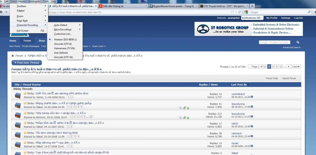Open the History menu
The width and height of the screenshot is (316, 155).
pyautogui.click(x=22, y=2)
